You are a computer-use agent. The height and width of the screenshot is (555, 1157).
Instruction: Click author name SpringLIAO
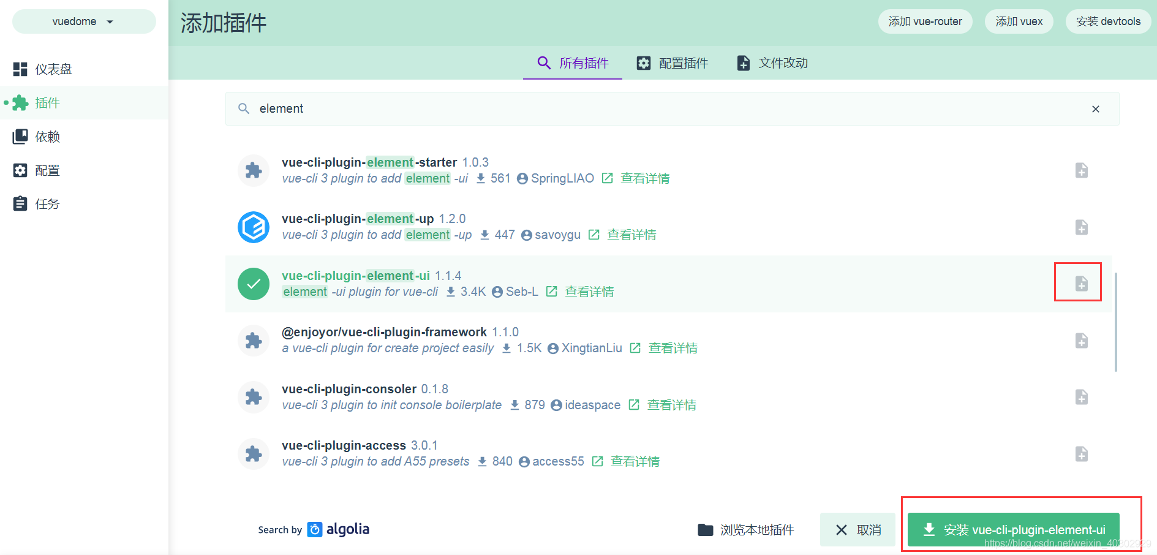click(x=562, y=178)
